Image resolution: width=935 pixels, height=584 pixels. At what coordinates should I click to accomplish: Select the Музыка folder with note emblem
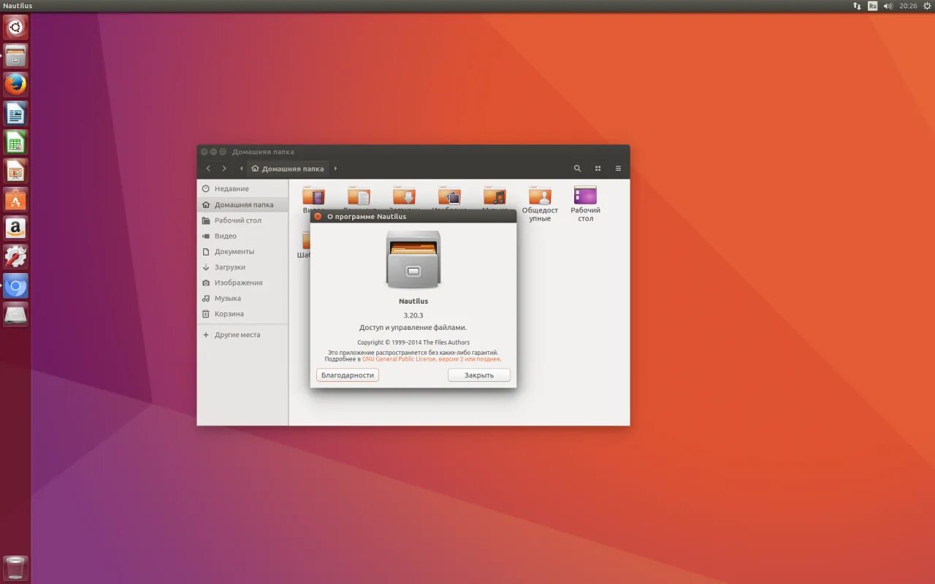(x=495, y=196)
